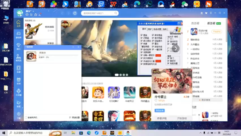The width and height of the screenshot is (241, 136).
Task: Open the hamburger menu in title bar
Action: click(211, 13)
